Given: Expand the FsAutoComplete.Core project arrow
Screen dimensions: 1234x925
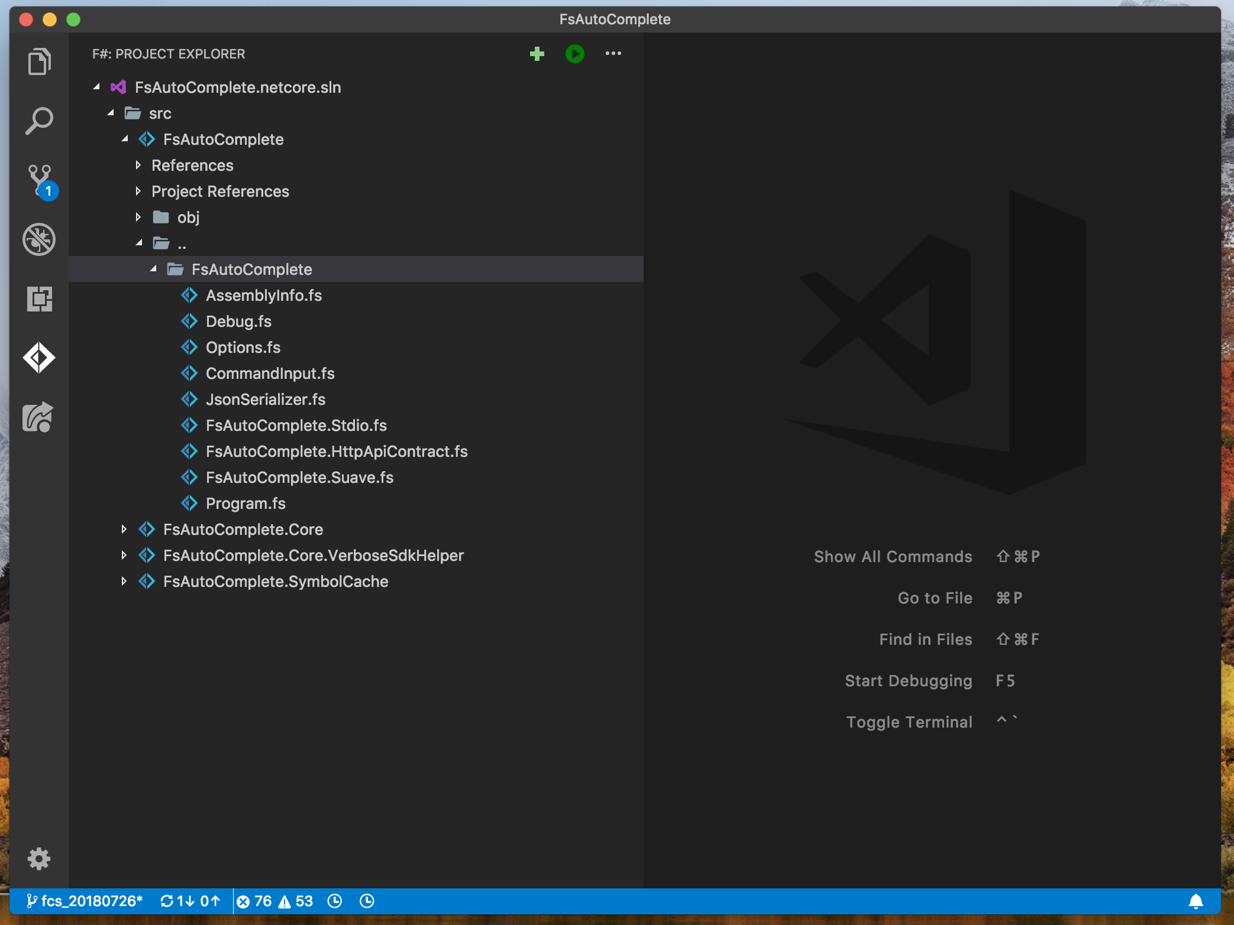Looking at the screenshot, I should [124, 530].
